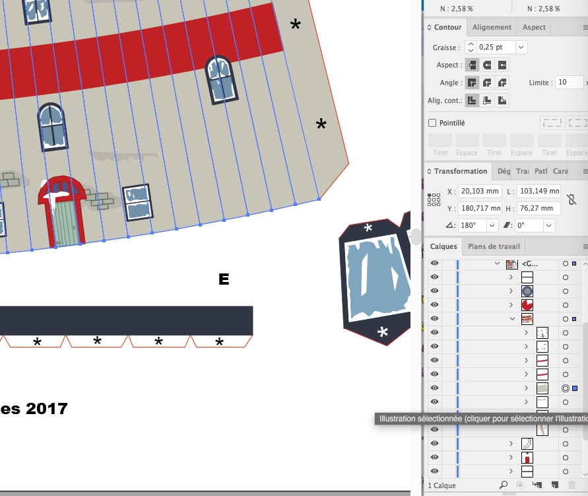Image resolution: width=588 pixels, height=496 pixels.
Task: Switch to the Alignement tab
Action: [492, 27]
